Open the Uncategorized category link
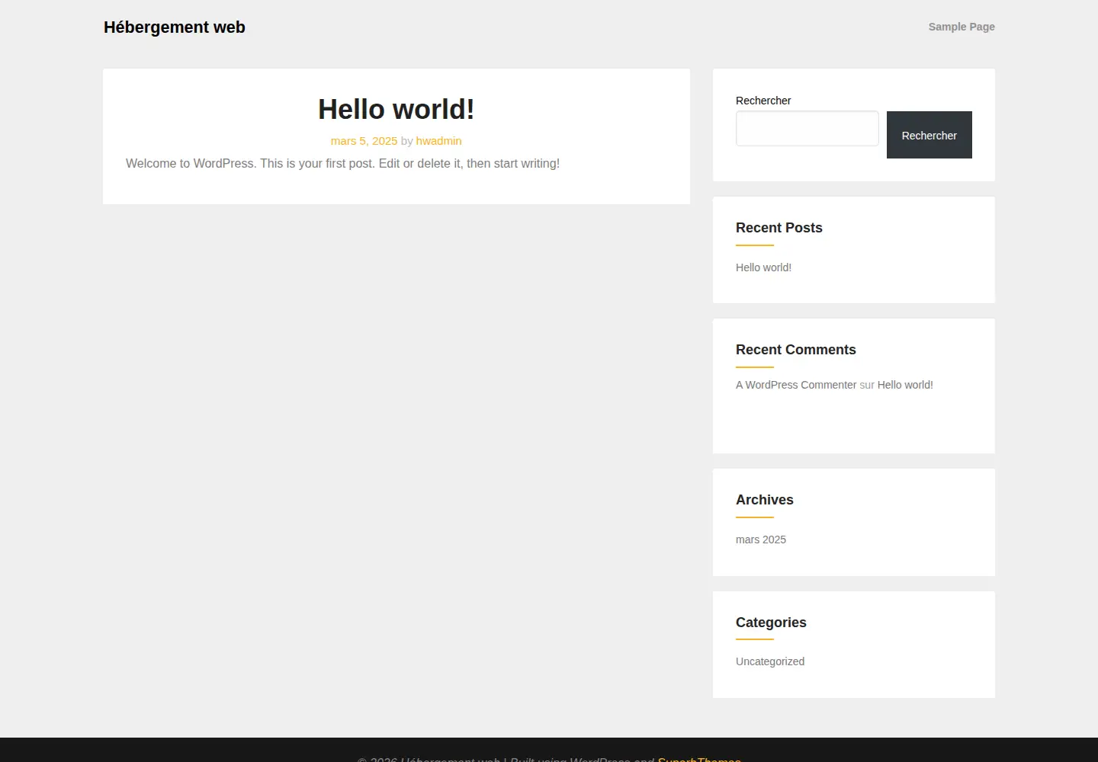Image resolution: width=1098 pixels, height=762 pixels. (x=770, y=661)
